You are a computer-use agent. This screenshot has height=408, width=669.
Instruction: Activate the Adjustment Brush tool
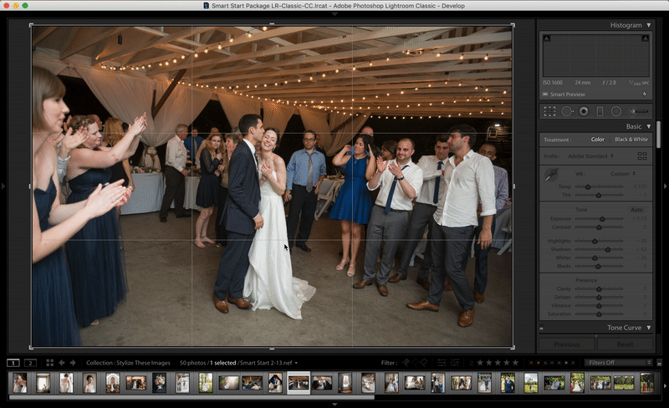pyautogui.click(x=639, y=111)
